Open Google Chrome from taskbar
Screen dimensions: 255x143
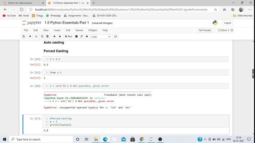[142, 139]
